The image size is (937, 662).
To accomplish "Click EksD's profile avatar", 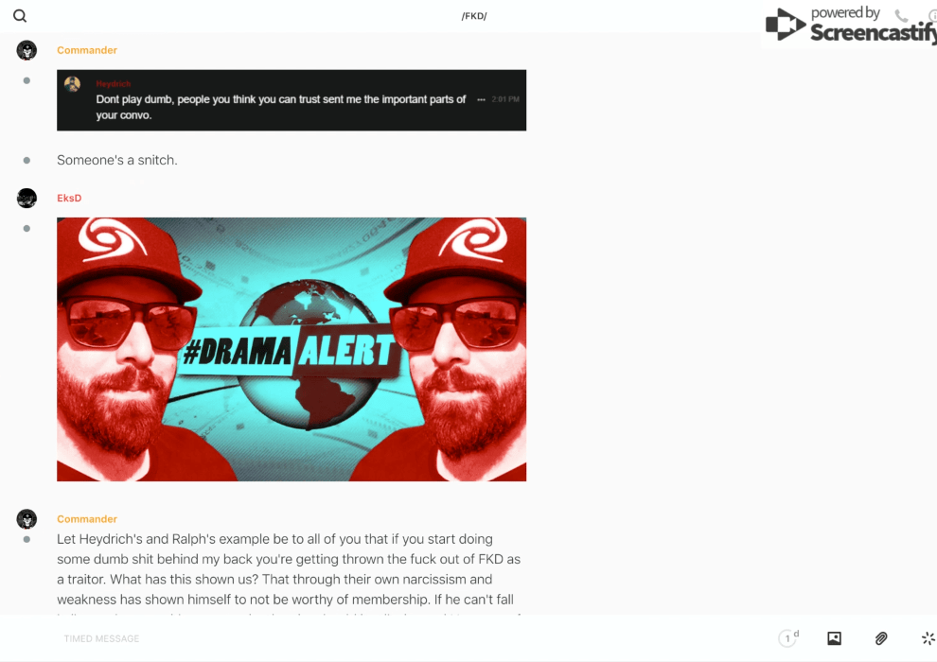I will point(27,198).
